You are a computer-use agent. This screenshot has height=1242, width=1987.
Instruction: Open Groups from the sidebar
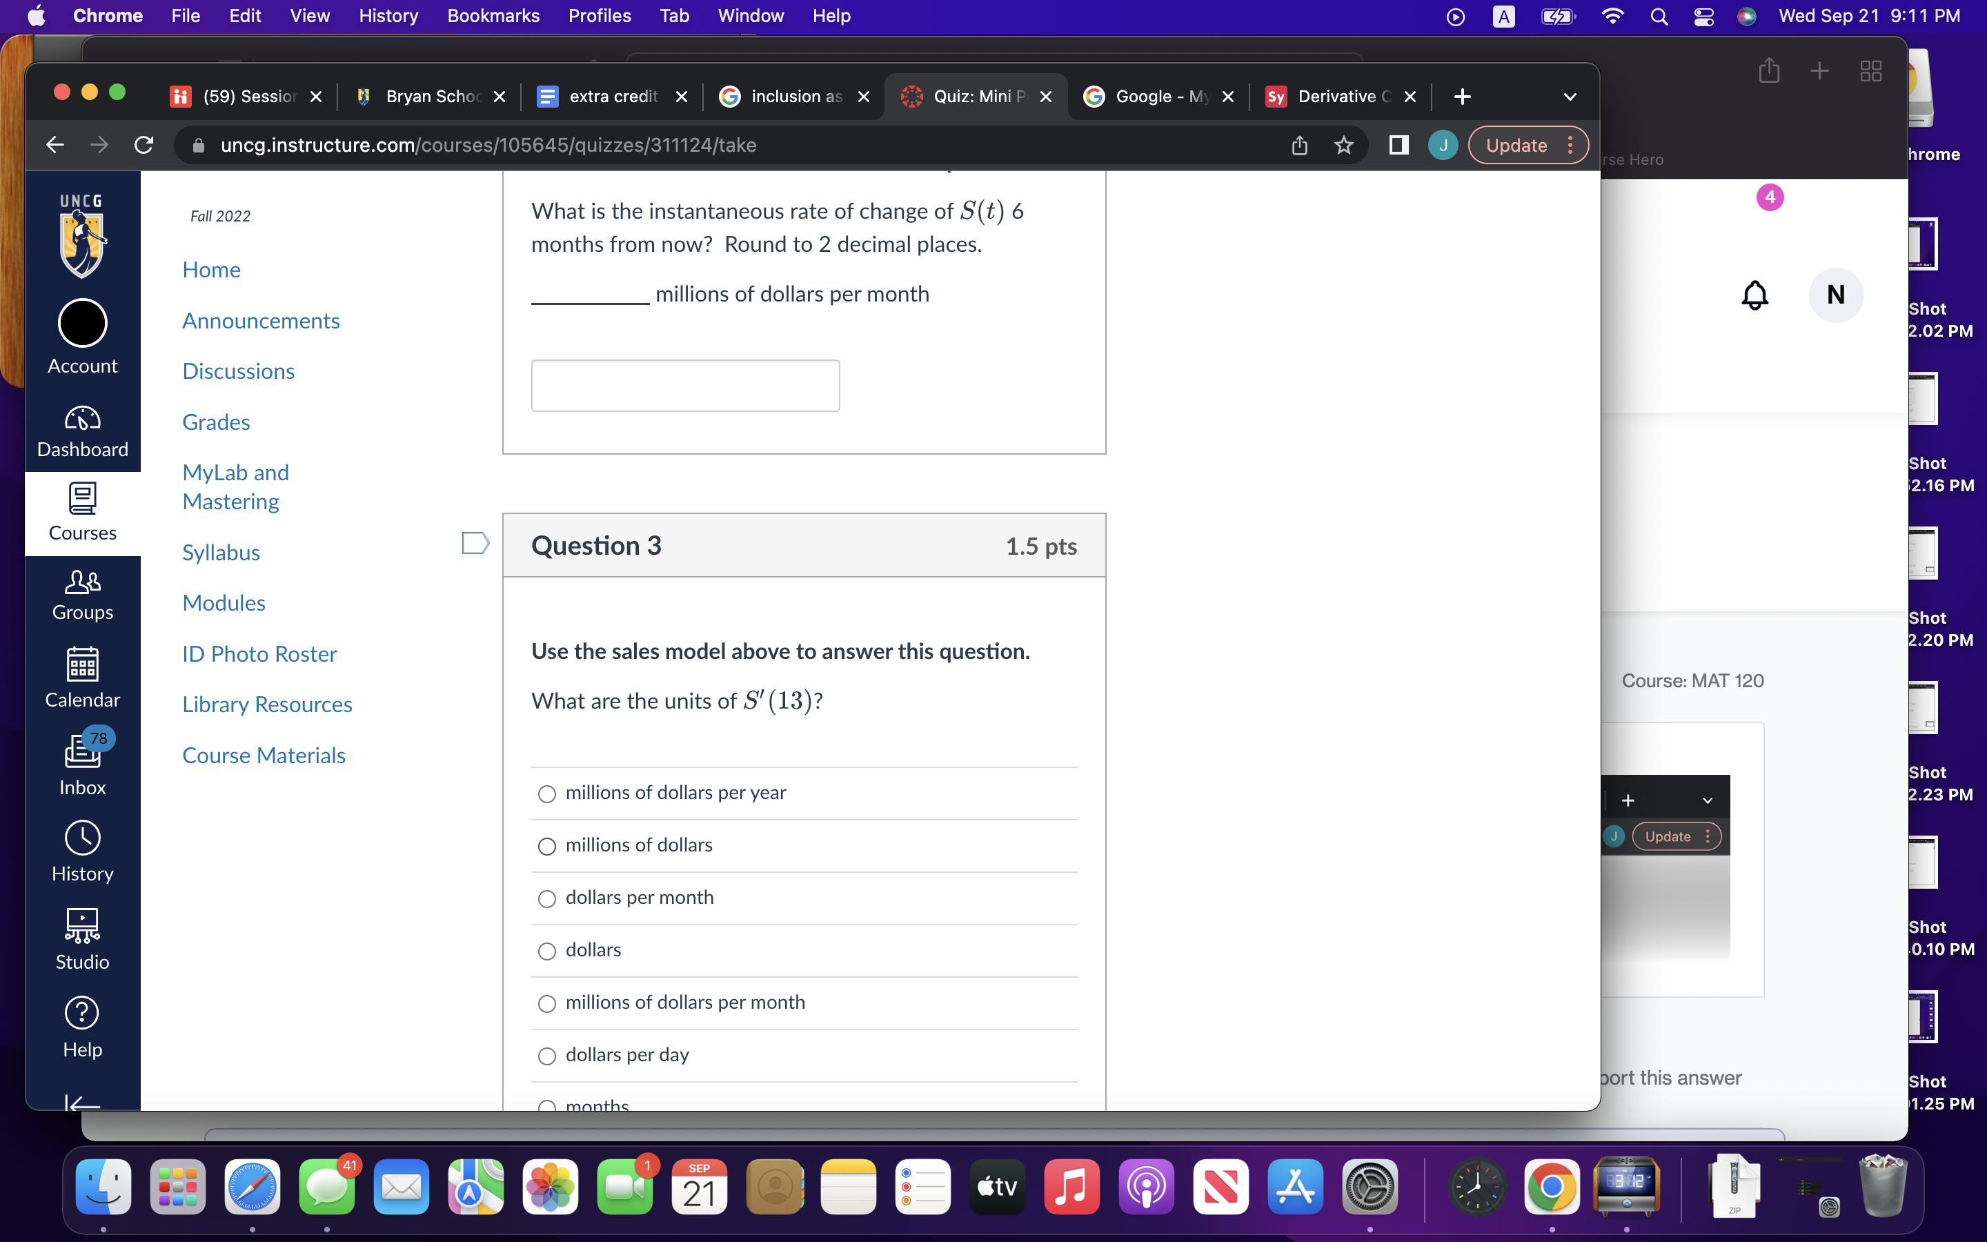click(82, 595)
